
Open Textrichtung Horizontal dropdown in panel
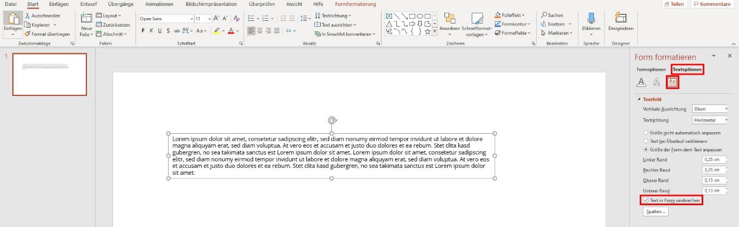[710, 120]
